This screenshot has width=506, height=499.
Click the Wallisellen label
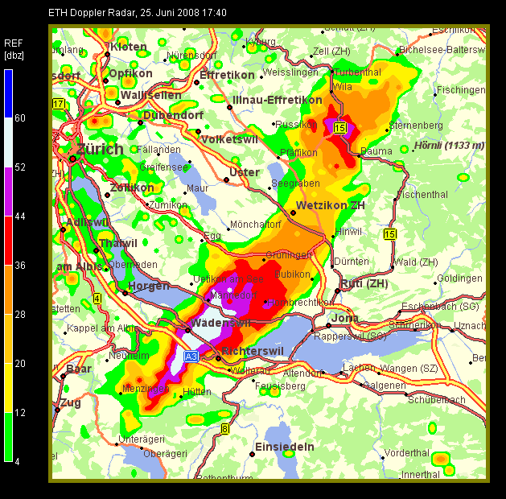[x=150, y=95]
